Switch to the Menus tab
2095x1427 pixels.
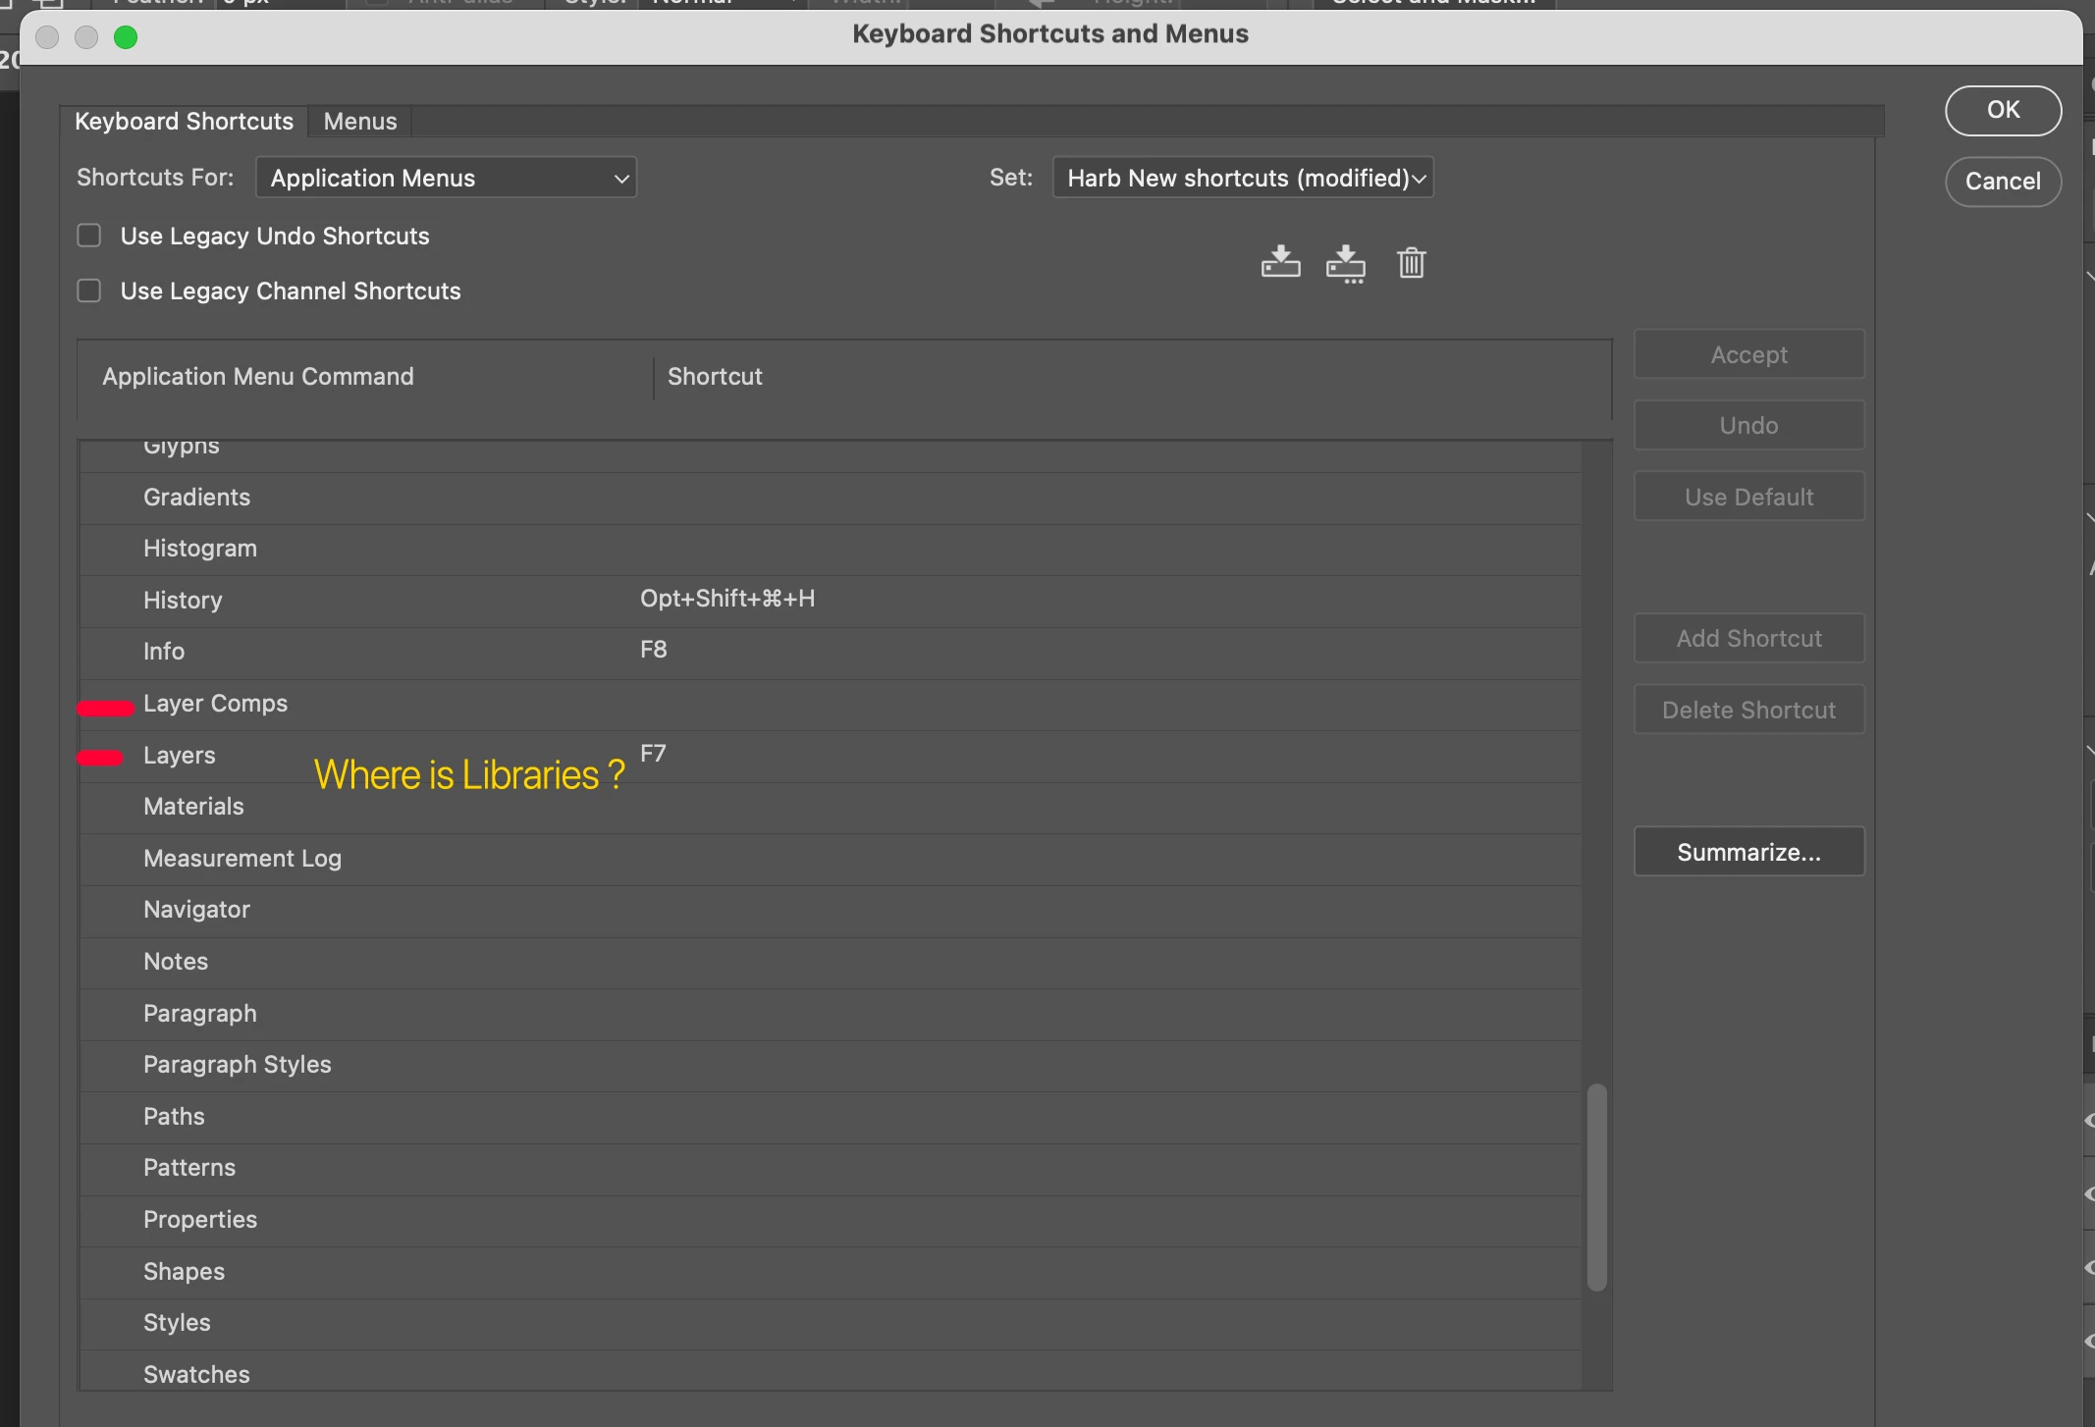(x=360, y=121)
